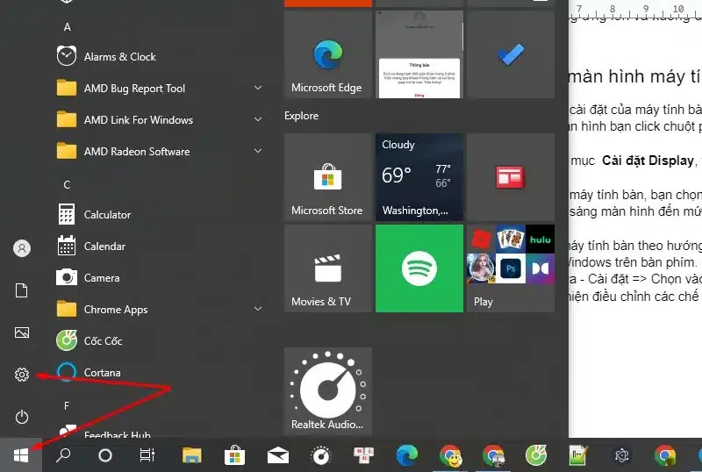Open Settings via the gear icon
Viewport: 702px width, 472px height.
click(21, 375)
